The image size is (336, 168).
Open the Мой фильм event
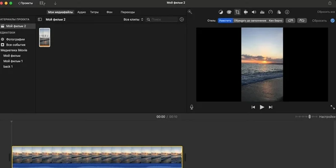coord(12,56)
